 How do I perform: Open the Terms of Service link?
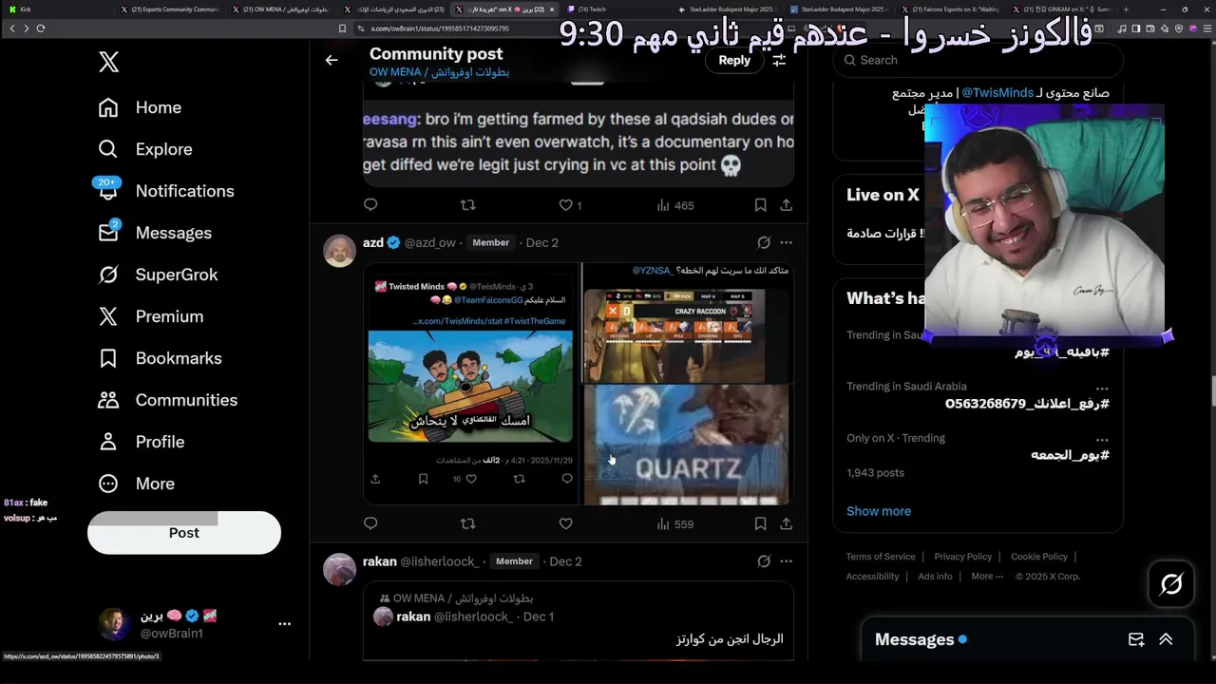881,557
